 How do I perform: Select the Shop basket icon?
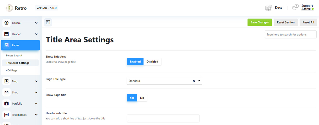pos(7,93)
